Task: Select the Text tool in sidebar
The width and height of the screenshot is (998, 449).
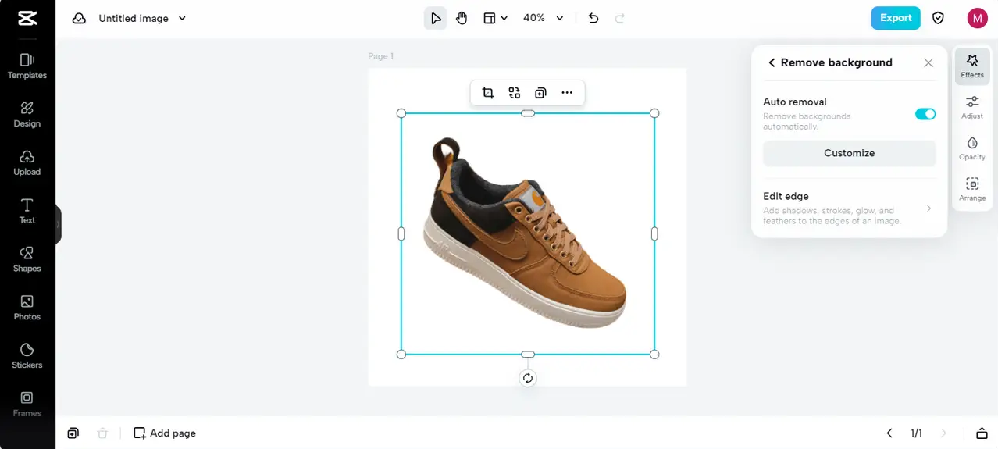Action: pyautogui.click(x=27, y=211)
